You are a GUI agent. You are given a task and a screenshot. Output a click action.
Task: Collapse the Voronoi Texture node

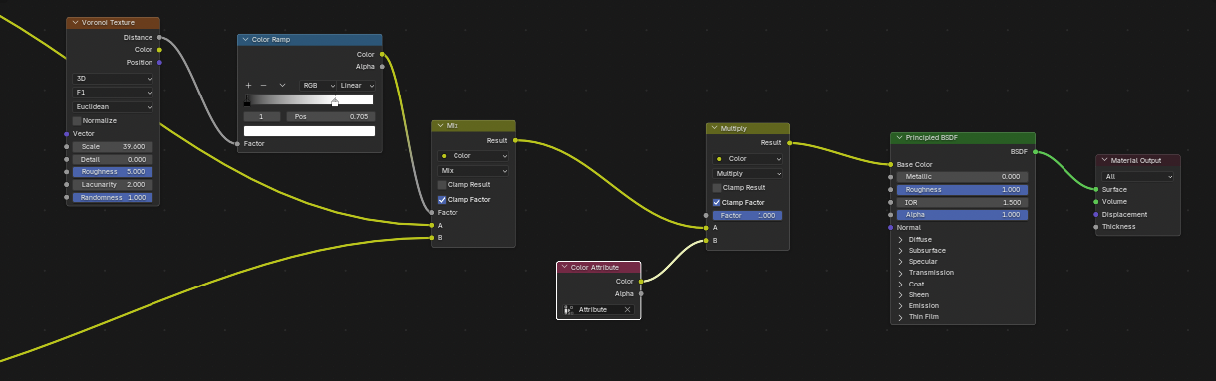tap(75, 22)
